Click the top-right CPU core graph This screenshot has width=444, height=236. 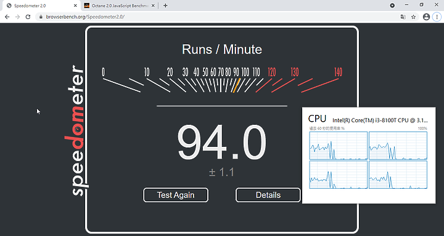coord(398,146)
